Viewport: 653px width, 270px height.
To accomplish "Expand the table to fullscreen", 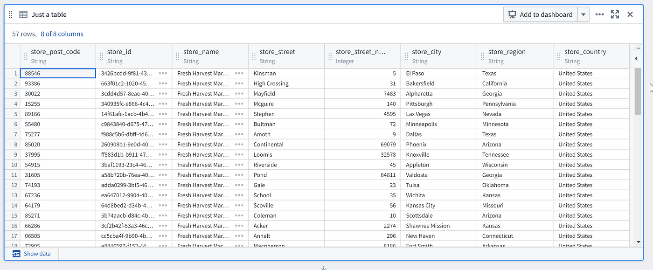I will [615, 14].
